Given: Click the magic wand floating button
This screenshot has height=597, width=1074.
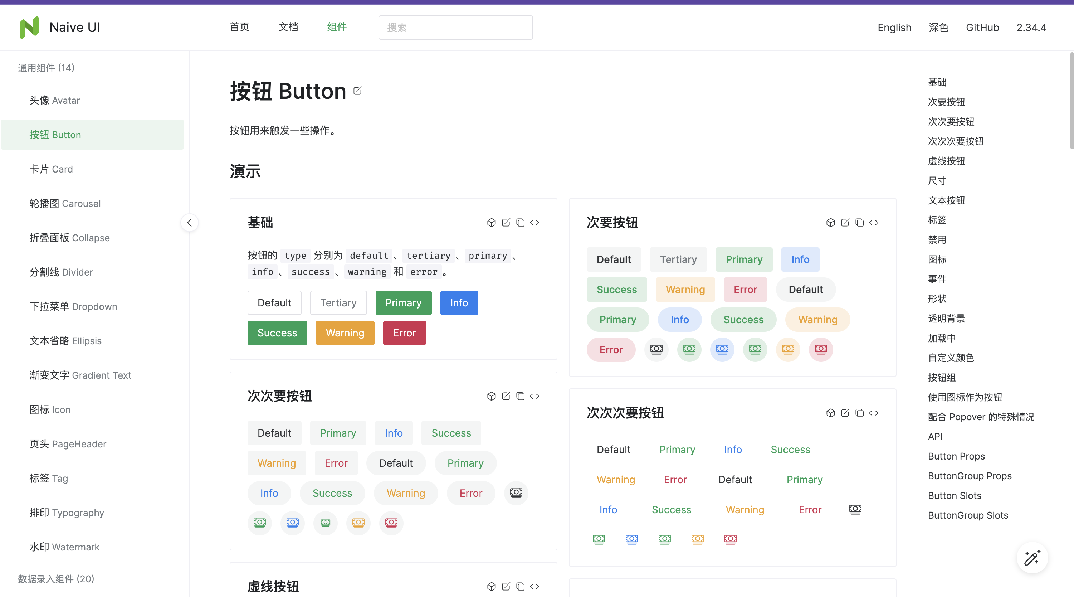Looking at the screenshot, I should pyautogui.click(x=1032, y=558).
